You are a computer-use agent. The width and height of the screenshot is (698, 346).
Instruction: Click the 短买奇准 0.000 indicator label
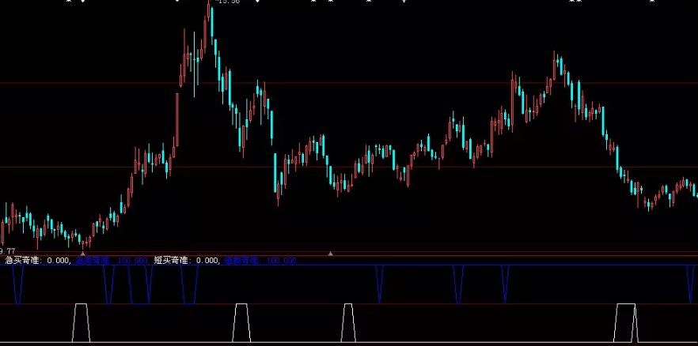pos(186,261)
